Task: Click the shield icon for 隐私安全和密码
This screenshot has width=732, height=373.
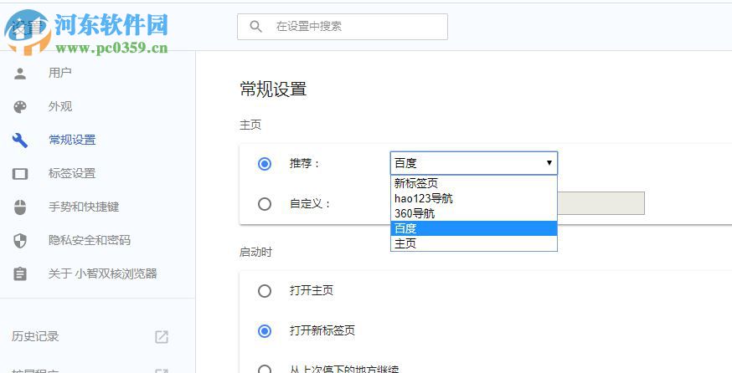Action: (x=20, y=241)
